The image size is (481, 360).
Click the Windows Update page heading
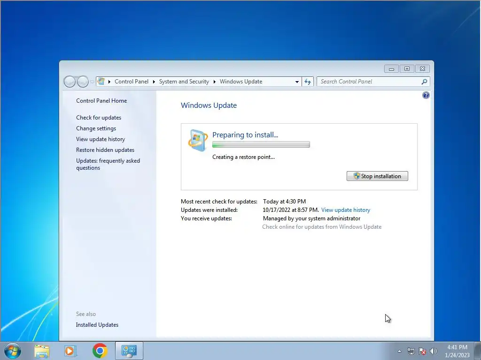click(209, 105)
